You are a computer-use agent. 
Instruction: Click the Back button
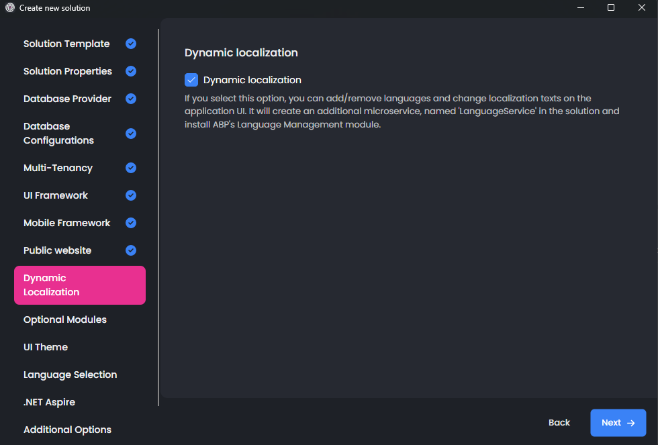pyautogui.click(x=559, y=423)
